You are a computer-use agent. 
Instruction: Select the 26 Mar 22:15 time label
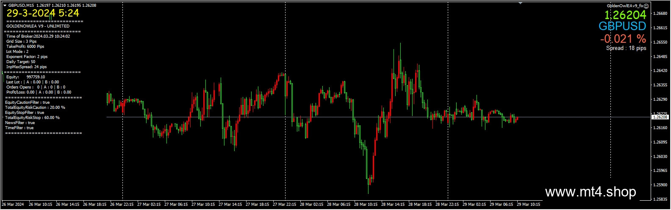pos(122,204)
